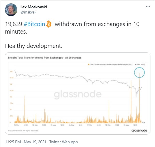Open the tweet's three-dot more menu

(x=148, y=7)
